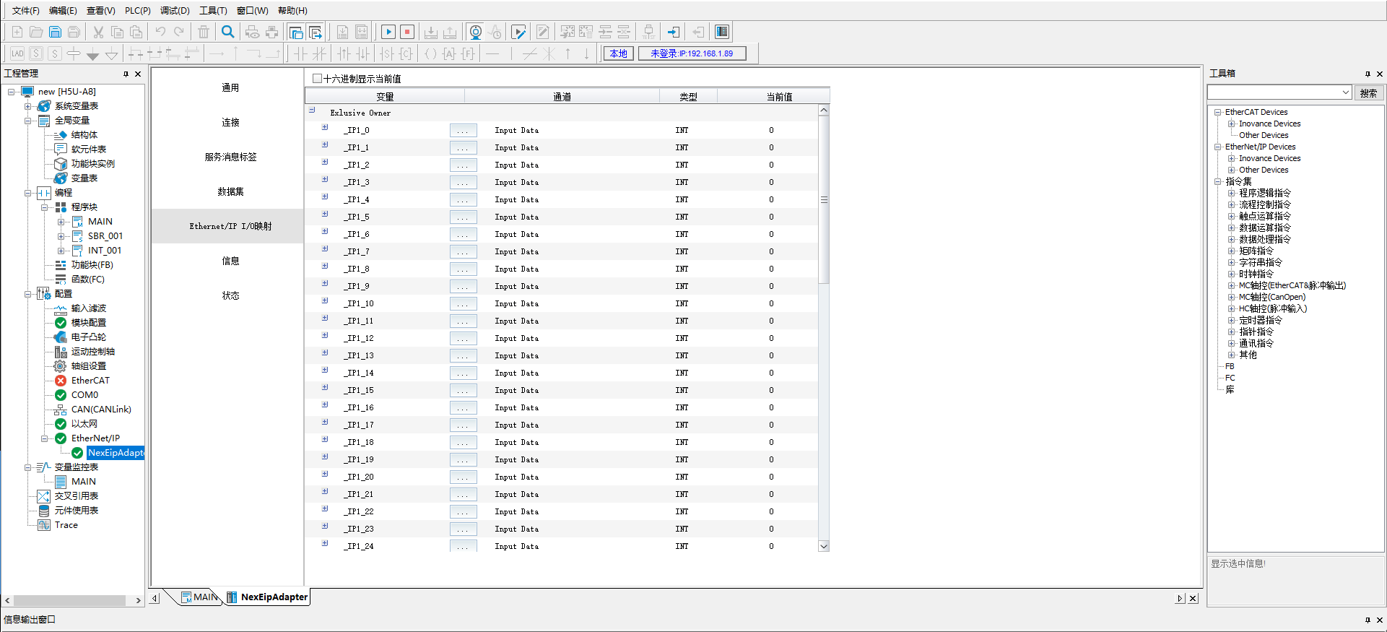This screenshot has height=632, width=1387.
Task: Expand 通讯指令 instruction group
Action: [1231, 343]
